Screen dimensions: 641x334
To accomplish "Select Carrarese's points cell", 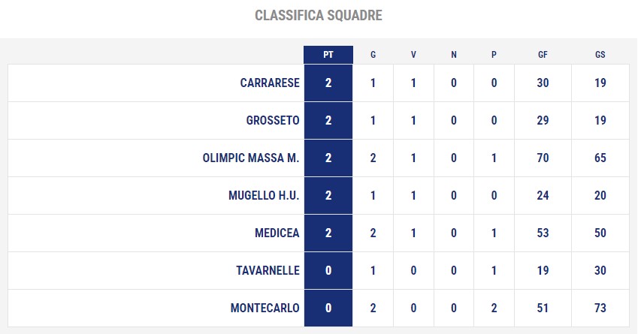I will click(x=328, y=83).
